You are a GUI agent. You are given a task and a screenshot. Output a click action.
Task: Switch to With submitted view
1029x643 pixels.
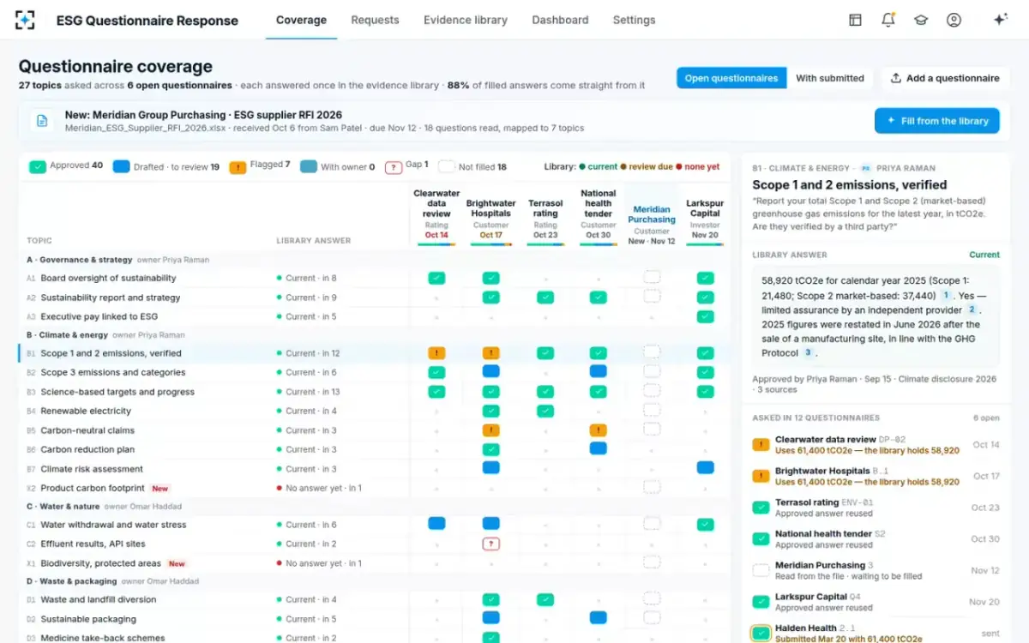[x=829, y=78]
